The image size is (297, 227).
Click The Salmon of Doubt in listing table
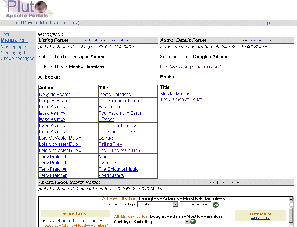click(119, 101)
